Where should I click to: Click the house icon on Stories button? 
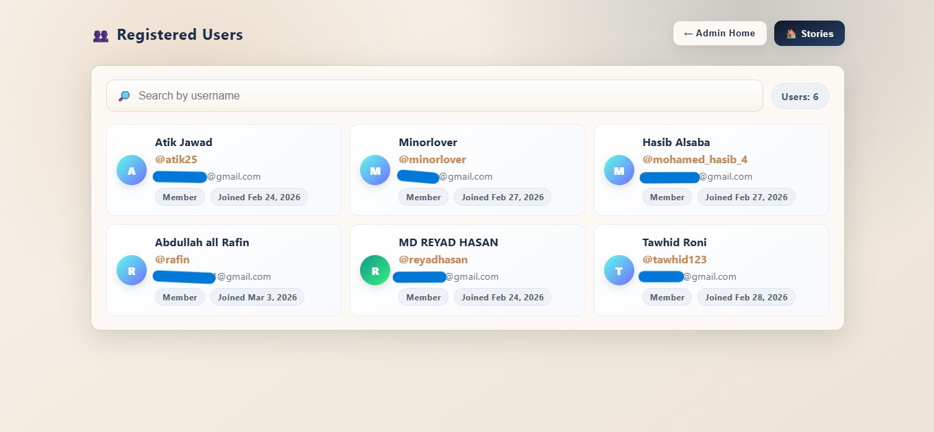click(791, 34)
